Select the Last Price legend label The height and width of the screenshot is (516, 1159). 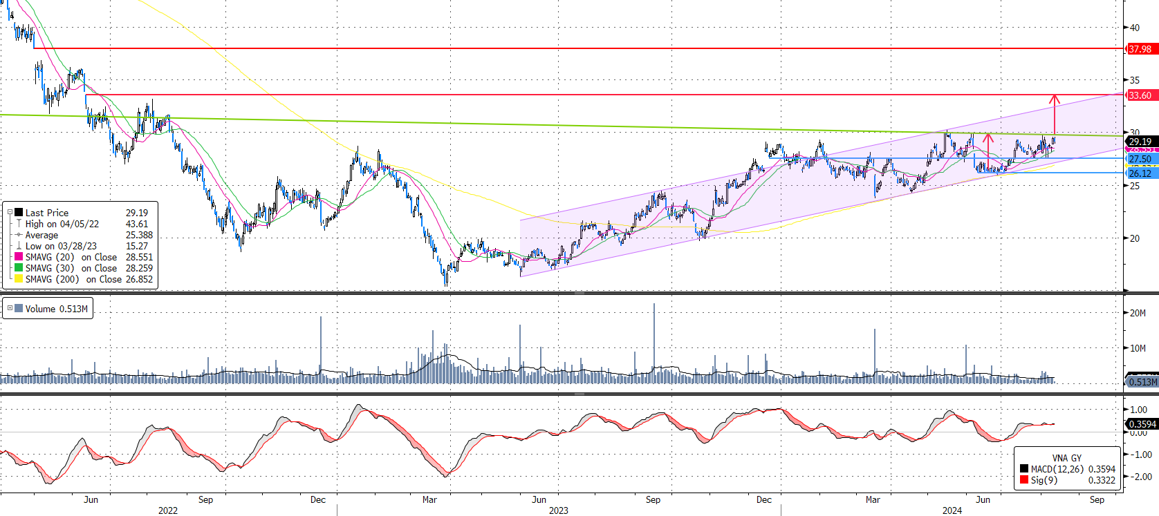pos(47,213)
